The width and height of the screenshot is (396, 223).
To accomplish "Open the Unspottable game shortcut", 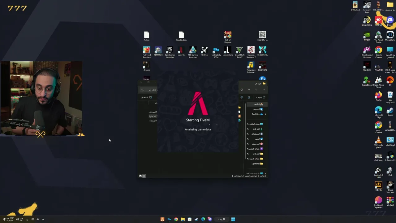I will coord(367,21).
